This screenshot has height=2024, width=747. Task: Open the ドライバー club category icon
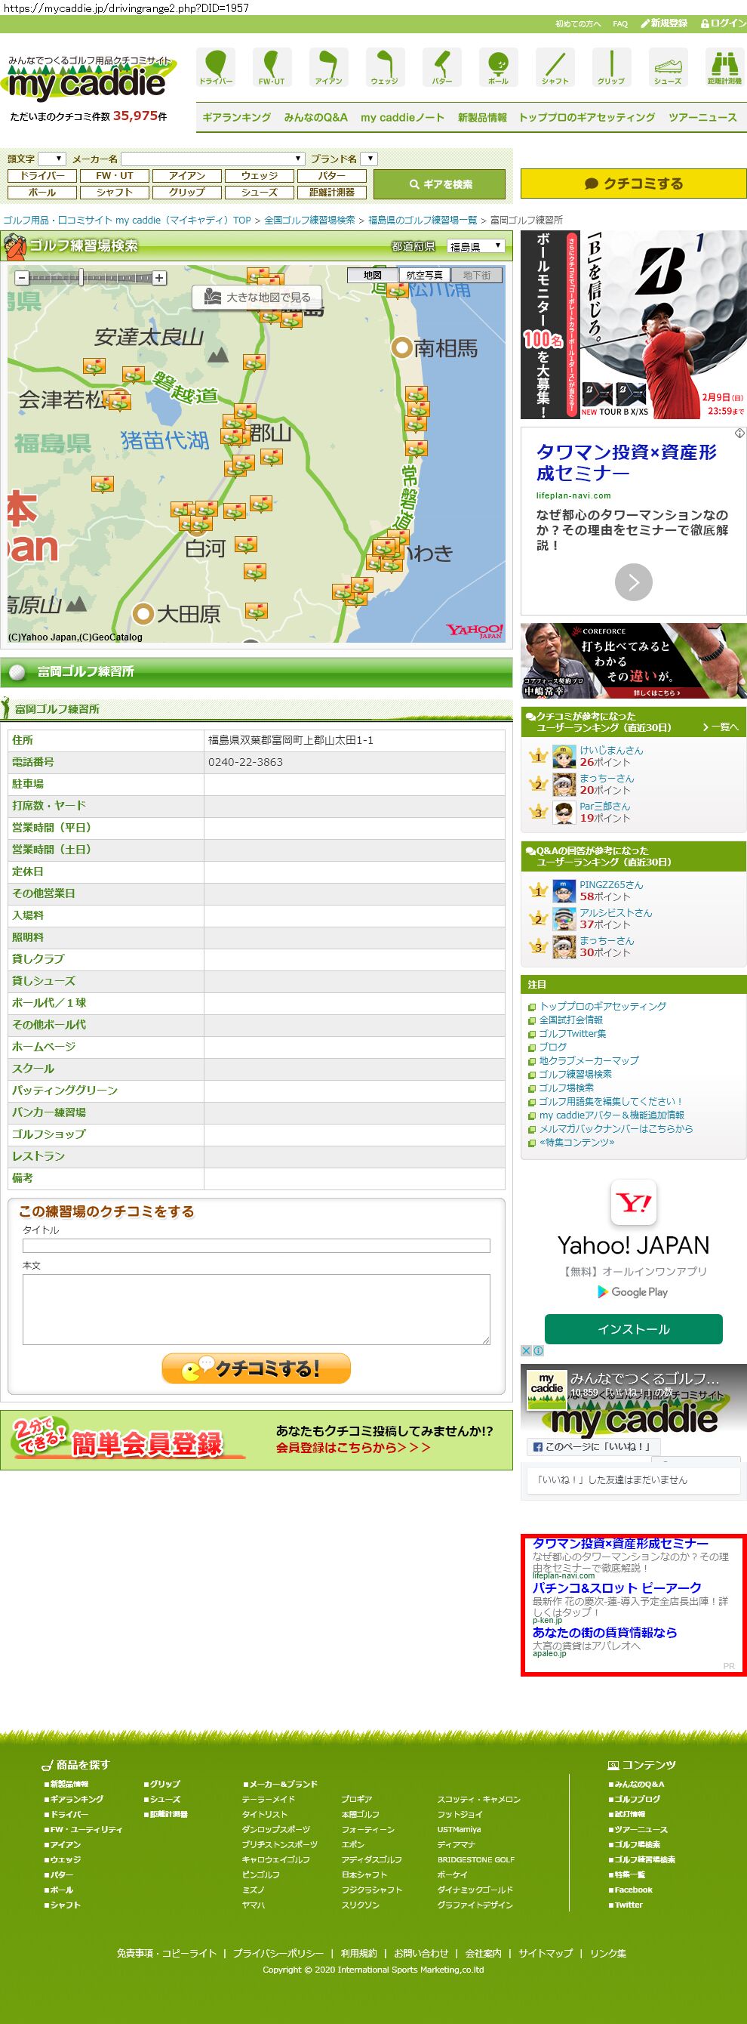tap(216, 66)
